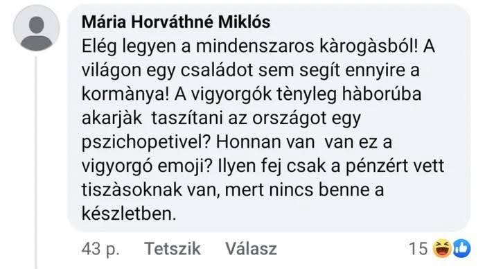Click the blue thumbs-up reaction icon
The image size is (485, 269).
tap(462, 248)
